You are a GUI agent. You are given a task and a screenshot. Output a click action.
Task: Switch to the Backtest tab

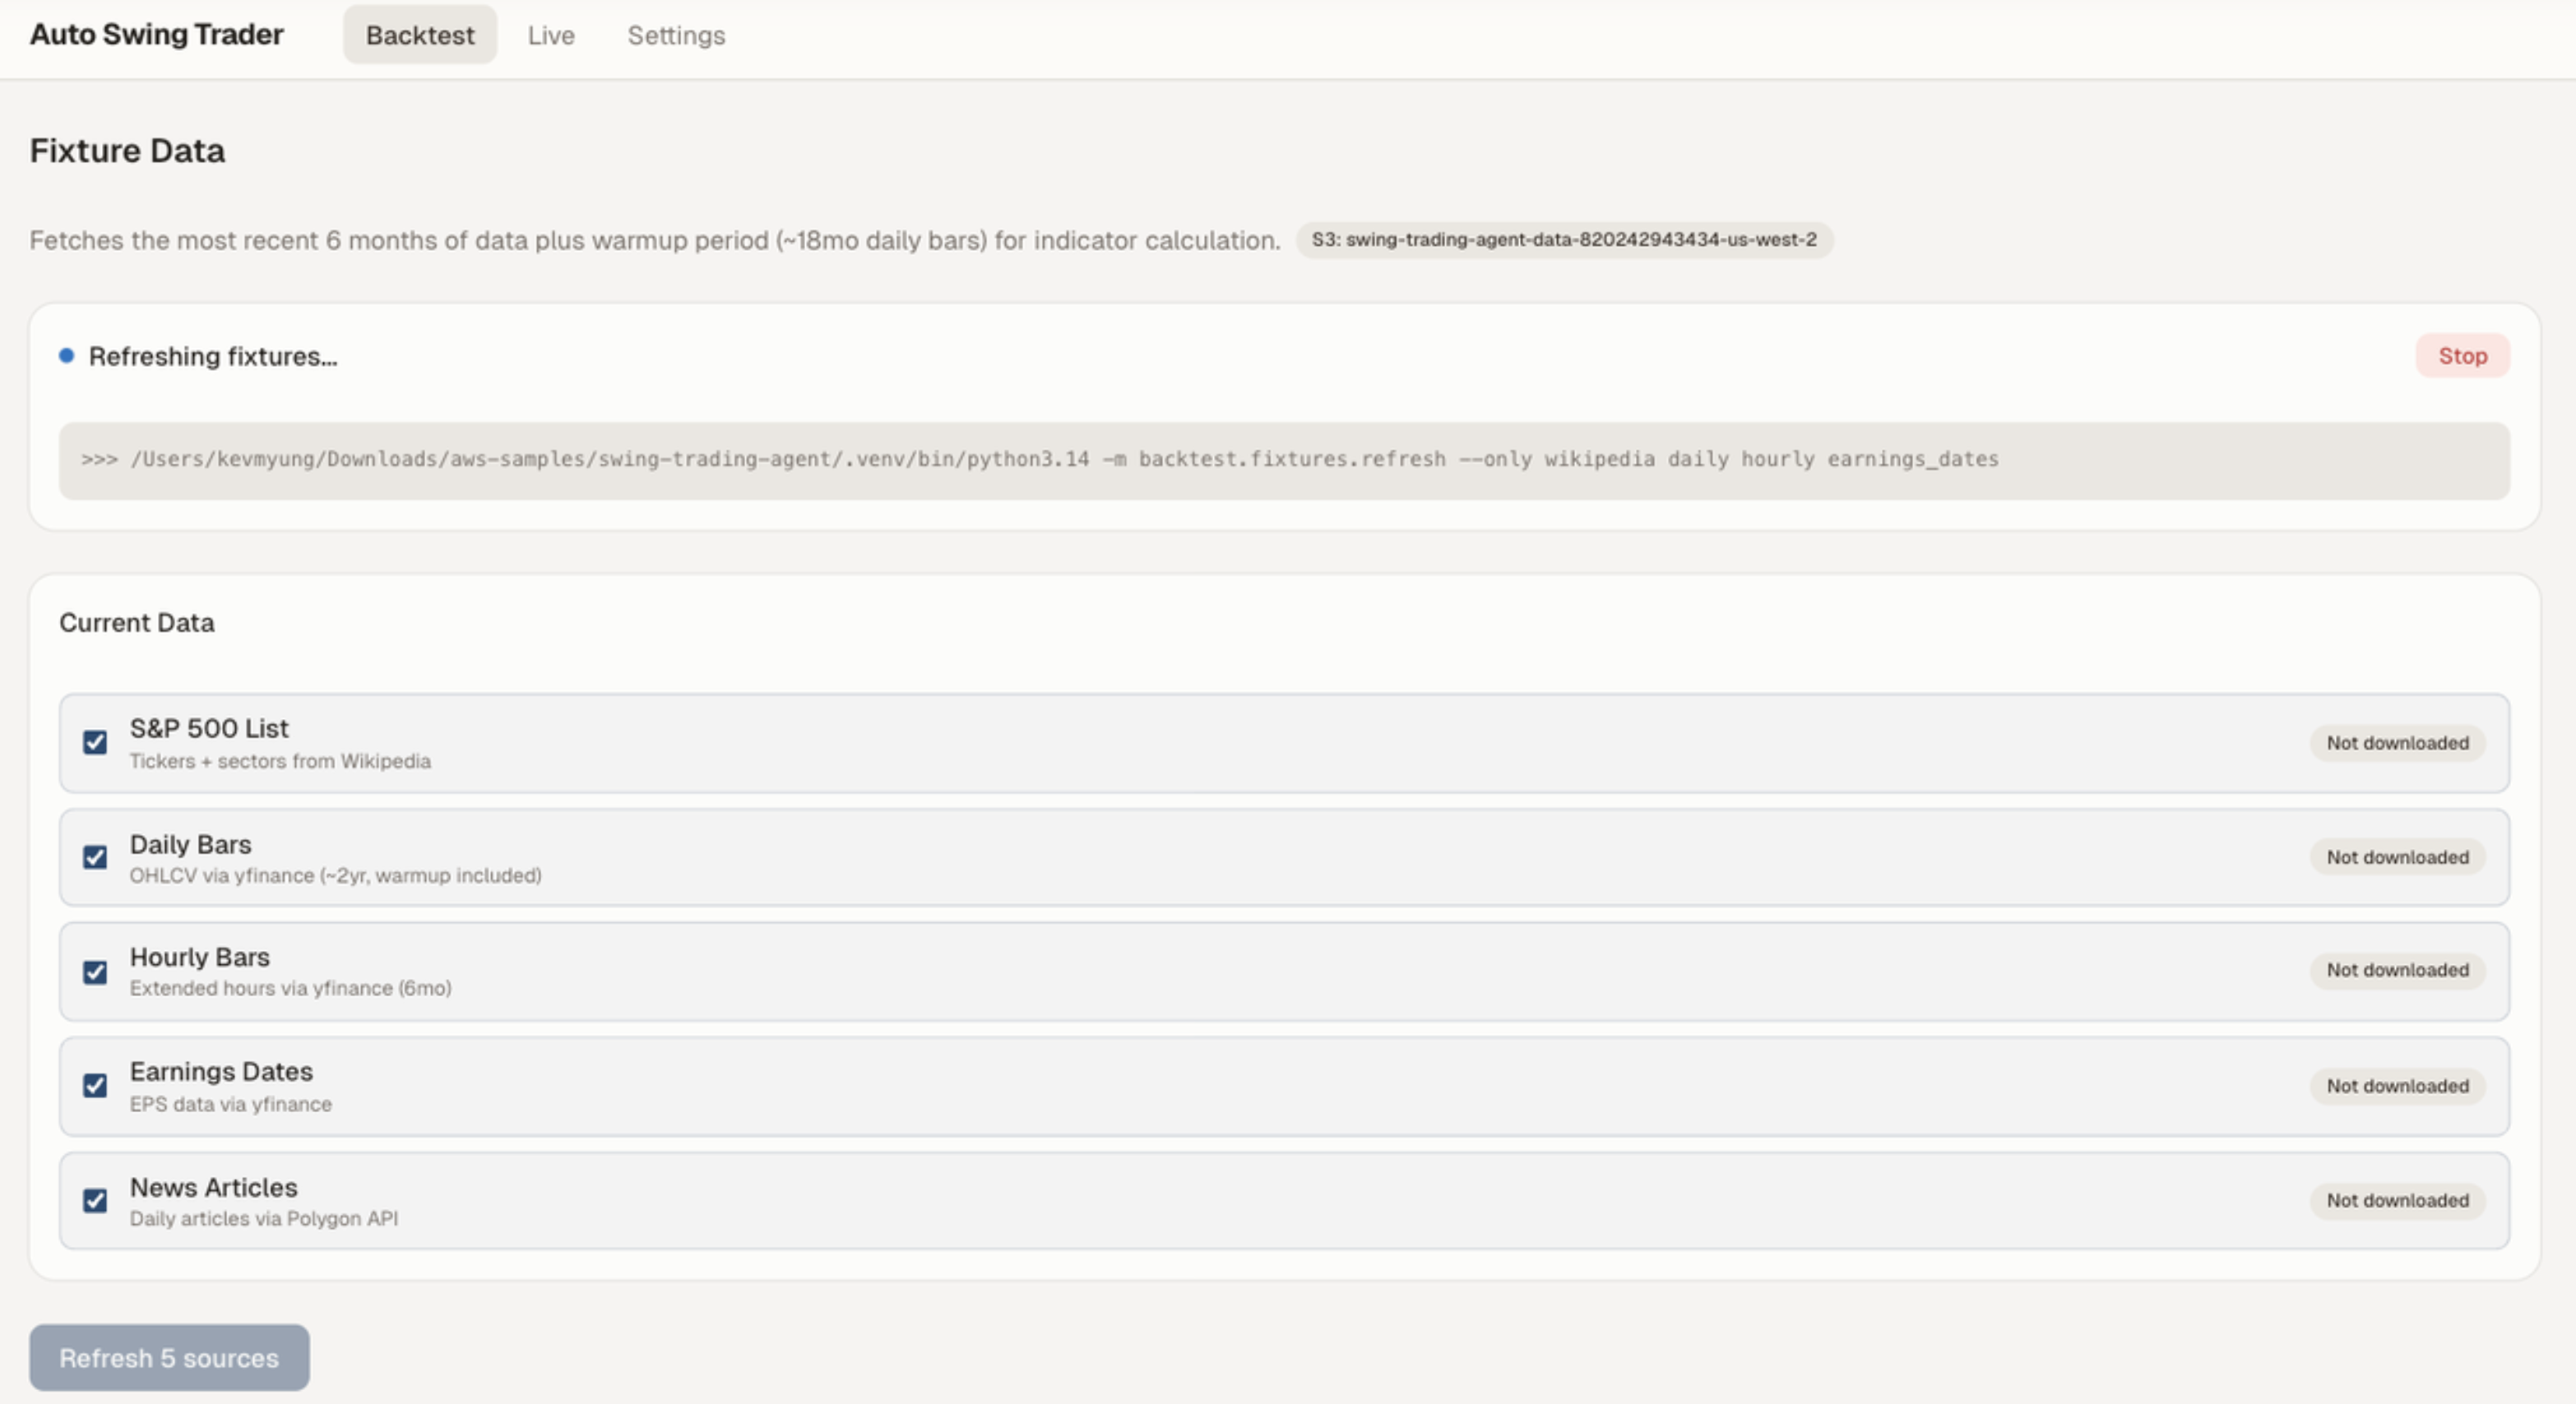coord(419,35)
